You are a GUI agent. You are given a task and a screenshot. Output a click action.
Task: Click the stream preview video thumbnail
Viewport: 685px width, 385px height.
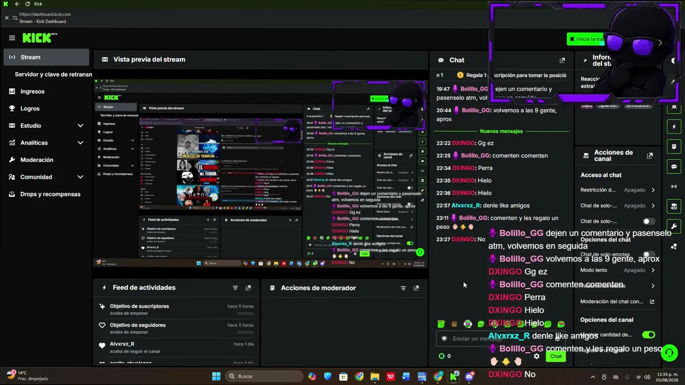coord(261,173)
